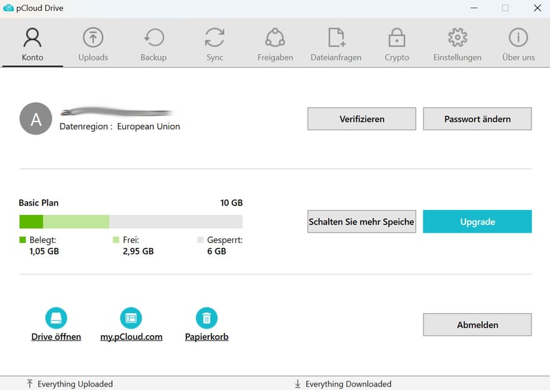Click the Drive öffnen disk icon
The height and width of the screenshot is (390, 550).
point(56,318)
